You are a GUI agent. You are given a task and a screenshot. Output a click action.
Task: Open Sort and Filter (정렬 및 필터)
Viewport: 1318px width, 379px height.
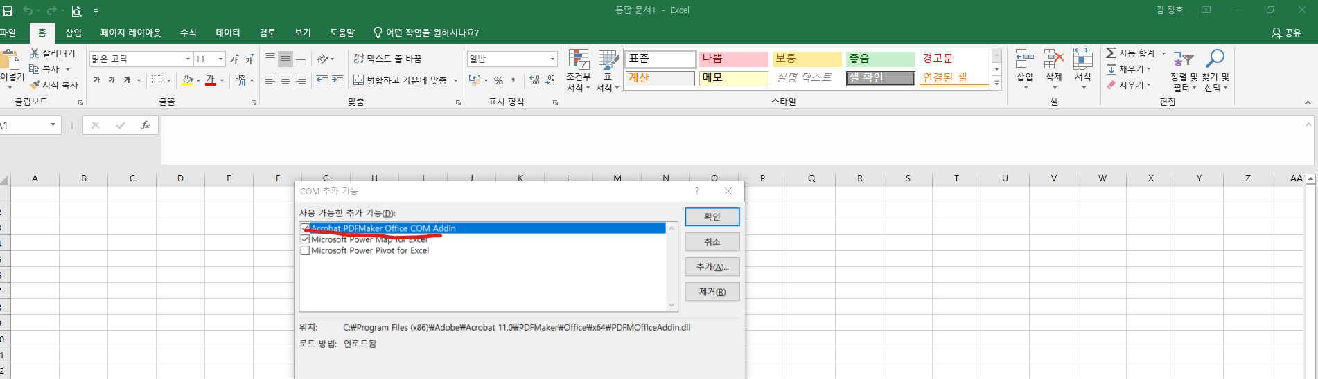point(1184,71)
